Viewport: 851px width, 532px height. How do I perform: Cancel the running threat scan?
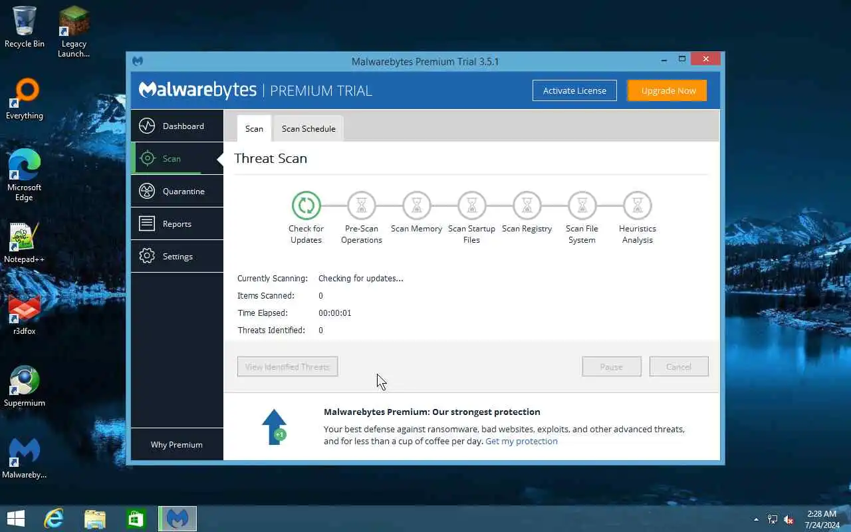coord(679,366)
